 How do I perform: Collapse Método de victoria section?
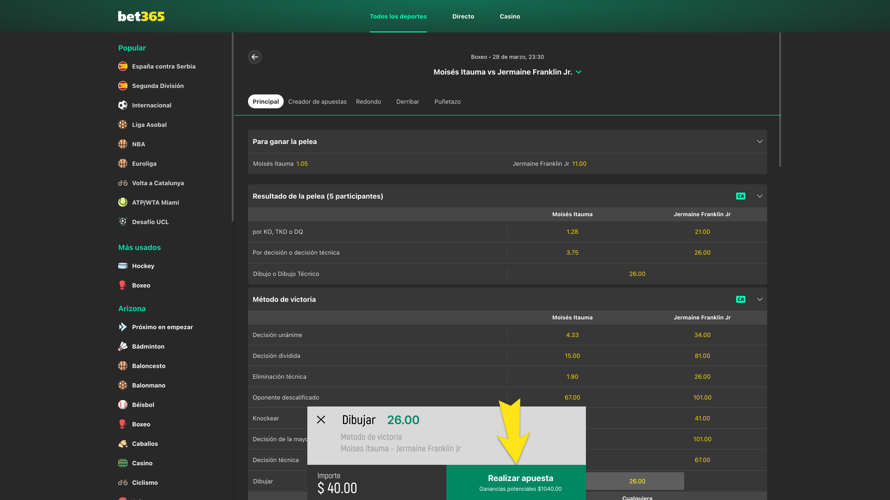point(759,300)
